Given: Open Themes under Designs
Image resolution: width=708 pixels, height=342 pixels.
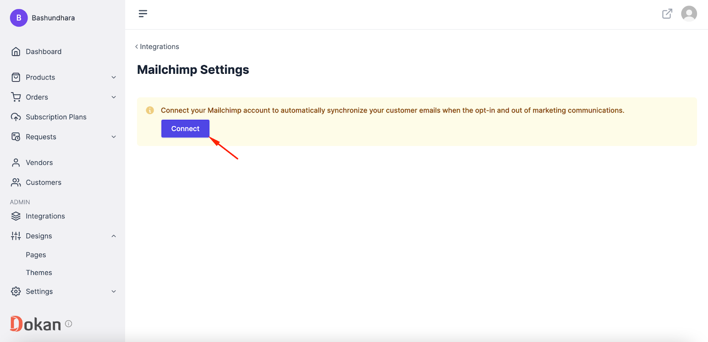Looking at the screenshot, I should (39, 273).
